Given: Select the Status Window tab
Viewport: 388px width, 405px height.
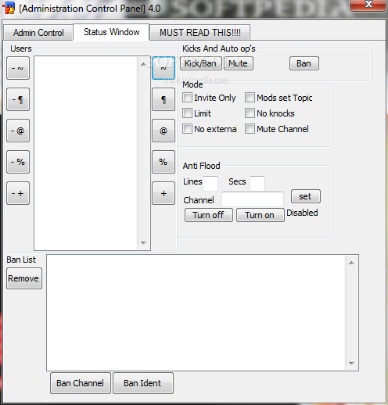Looking at the screenshot, I should tap(111, 32).
